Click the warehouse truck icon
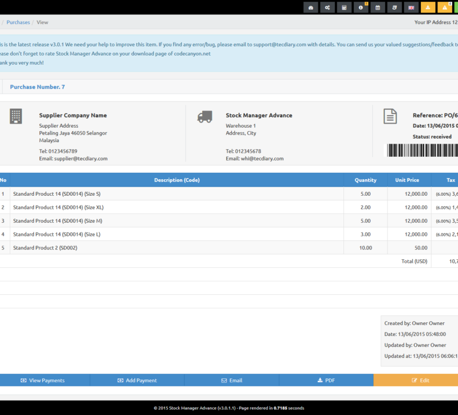Viewport: 458px width, 415px height. [204, 117]
